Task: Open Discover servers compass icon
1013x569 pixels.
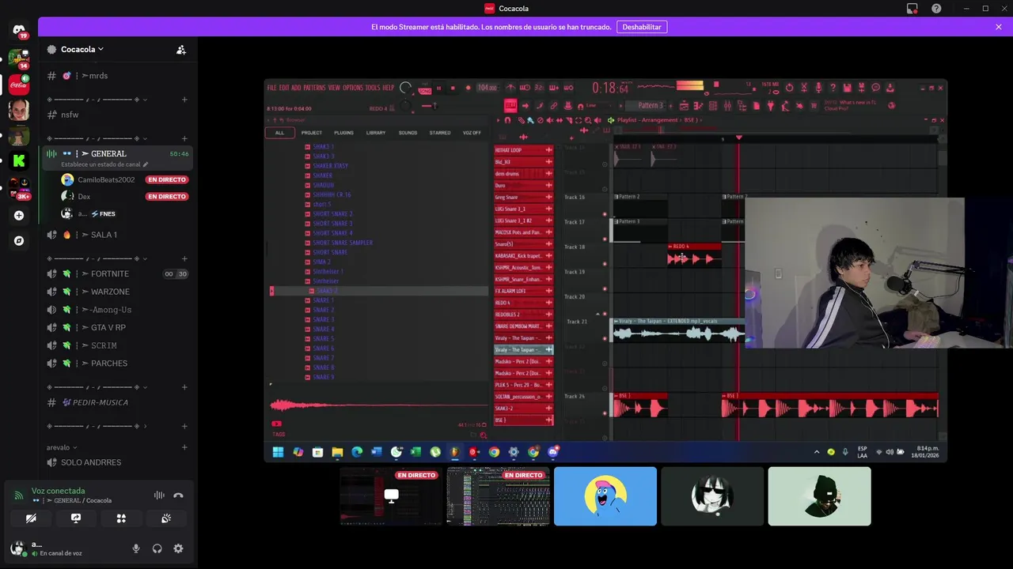Action: tap(19, 241)
